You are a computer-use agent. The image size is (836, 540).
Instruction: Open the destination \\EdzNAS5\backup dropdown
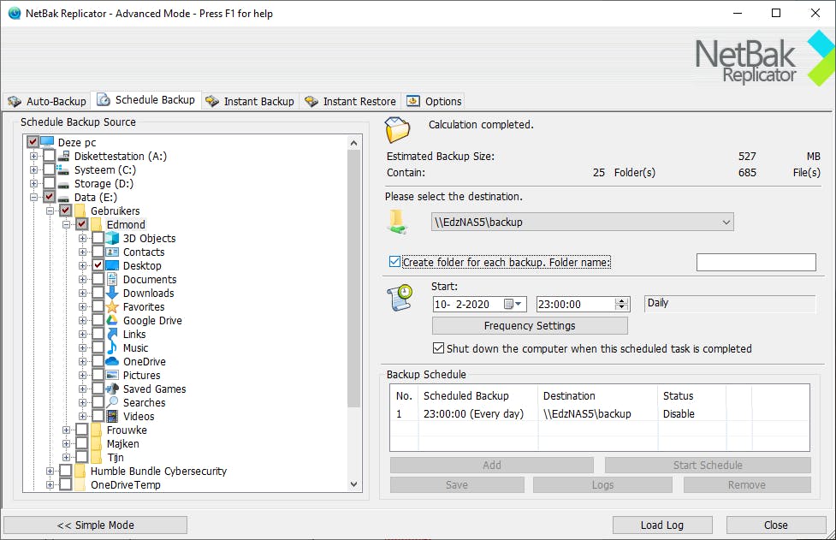point(726,223)
